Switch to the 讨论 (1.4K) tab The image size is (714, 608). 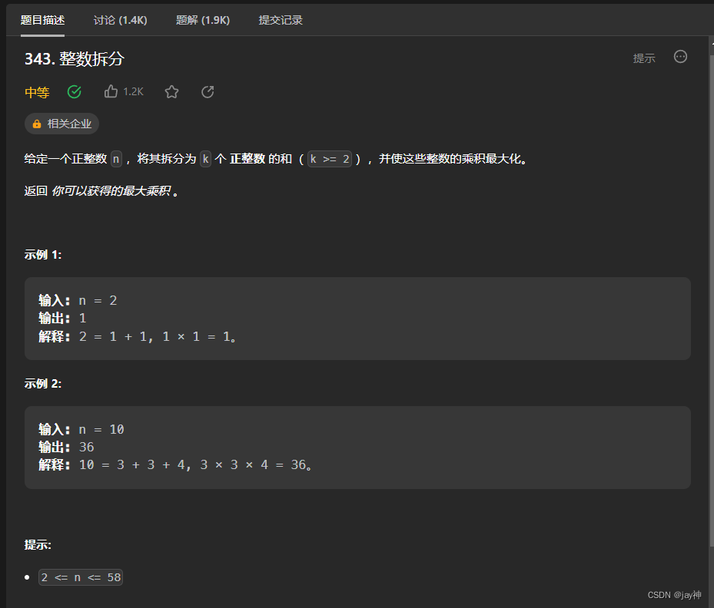120,20
